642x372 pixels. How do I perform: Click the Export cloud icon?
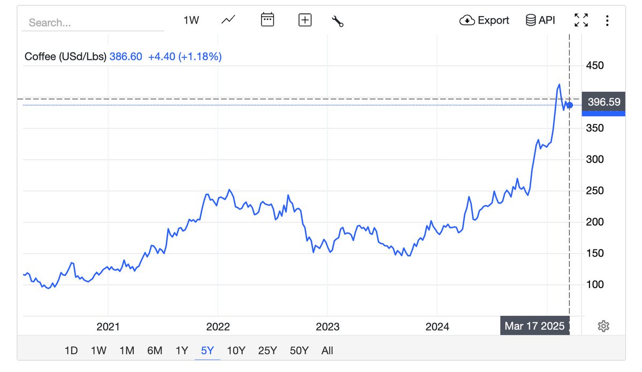coord(467,20)
